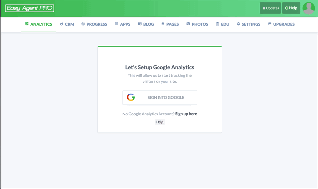Image resolution: width=318 pixels, height=189 pixels.
Task: Click the Photos camera icon
Action: click(x=188, y=24)
